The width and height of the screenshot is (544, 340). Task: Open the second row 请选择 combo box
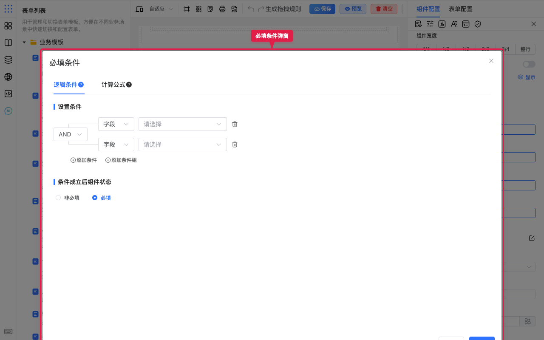click(x=183, y=144)
